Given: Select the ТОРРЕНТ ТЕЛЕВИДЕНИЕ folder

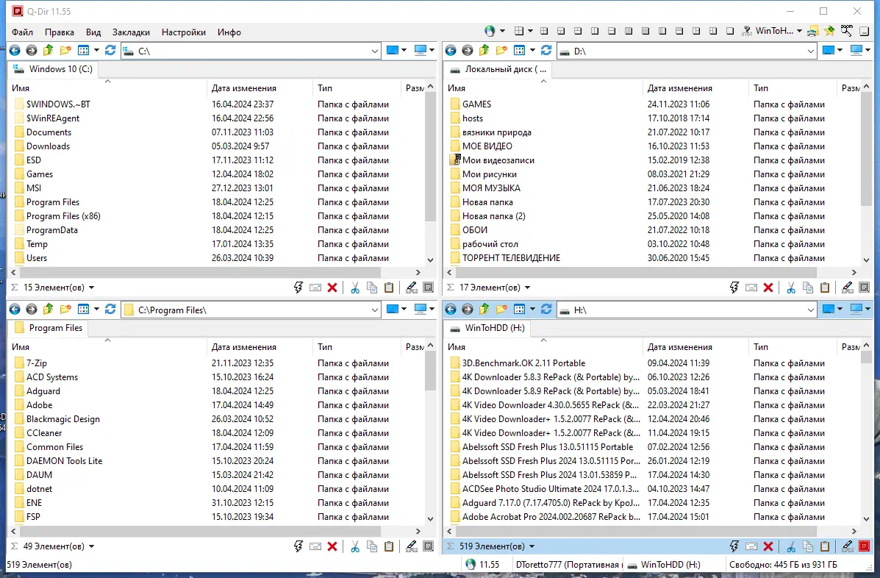Looking at the screenshot, I should [x=511, y=258].
